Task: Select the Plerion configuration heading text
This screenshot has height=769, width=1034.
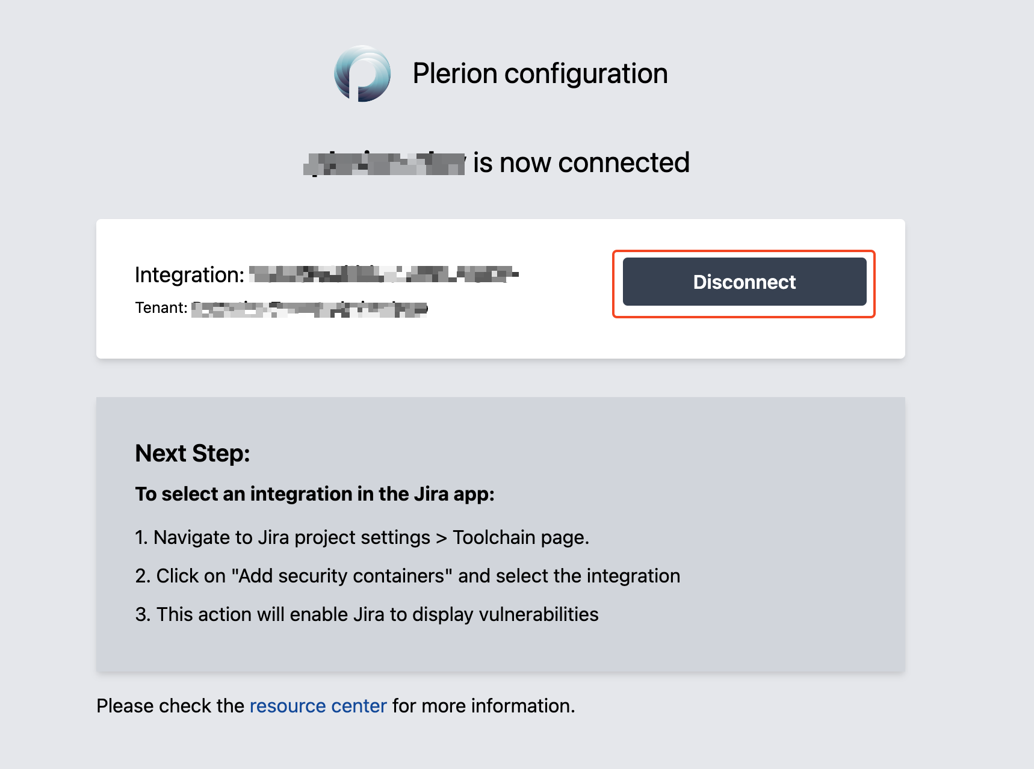Action: tap(540, 73)
